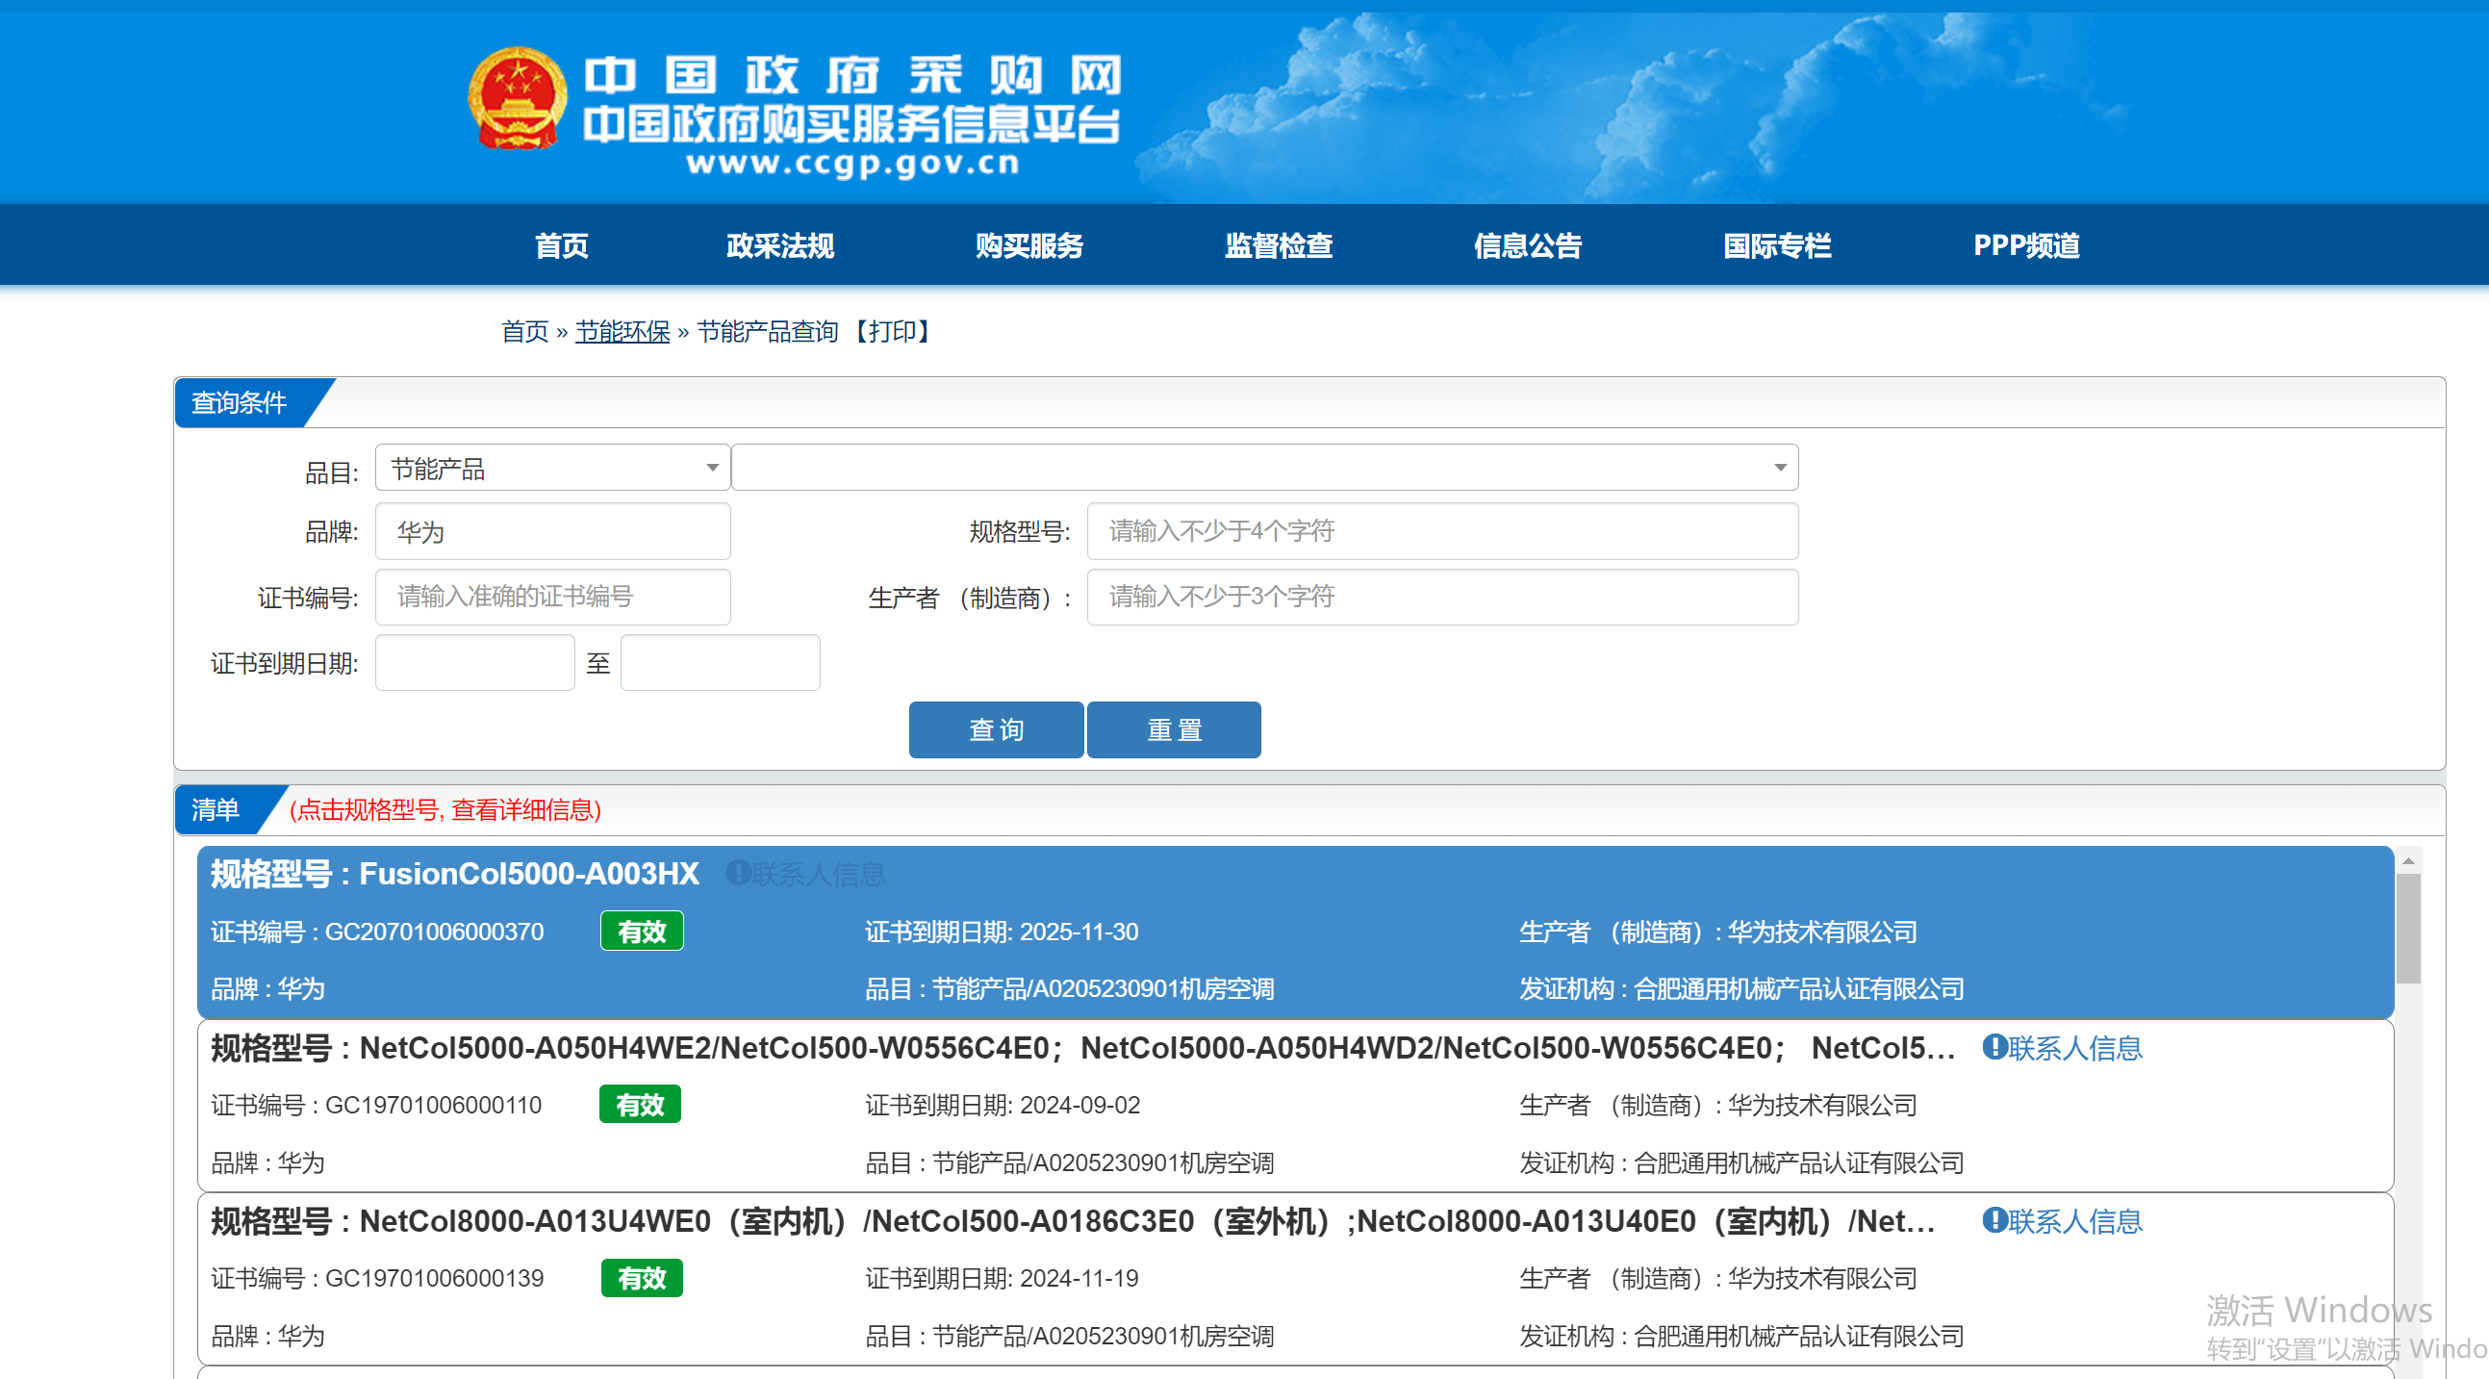Expand the empty sub-category dropdown beside 节能产品
2489x1379 pixels.
1265,469
